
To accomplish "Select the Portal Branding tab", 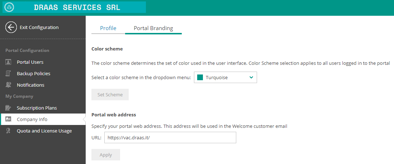I will click(153, 28).
